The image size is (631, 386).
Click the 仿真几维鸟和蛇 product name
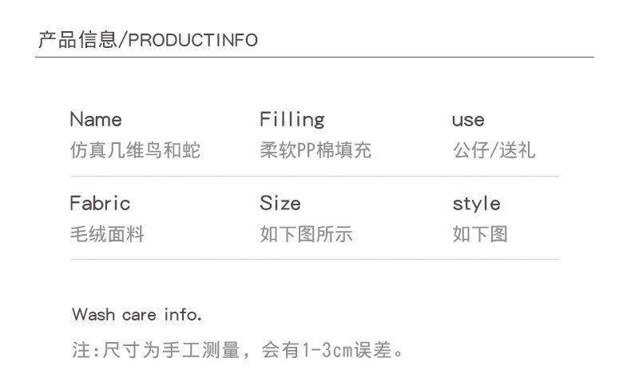[x=135, y=150]
